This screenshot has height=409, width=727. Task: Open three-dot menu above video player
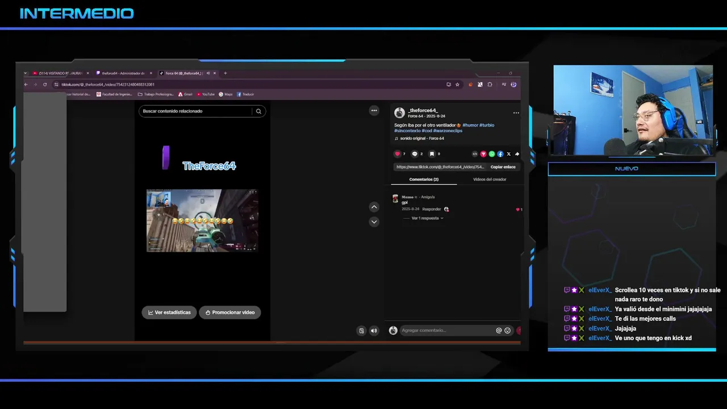(x=374, y=111)
